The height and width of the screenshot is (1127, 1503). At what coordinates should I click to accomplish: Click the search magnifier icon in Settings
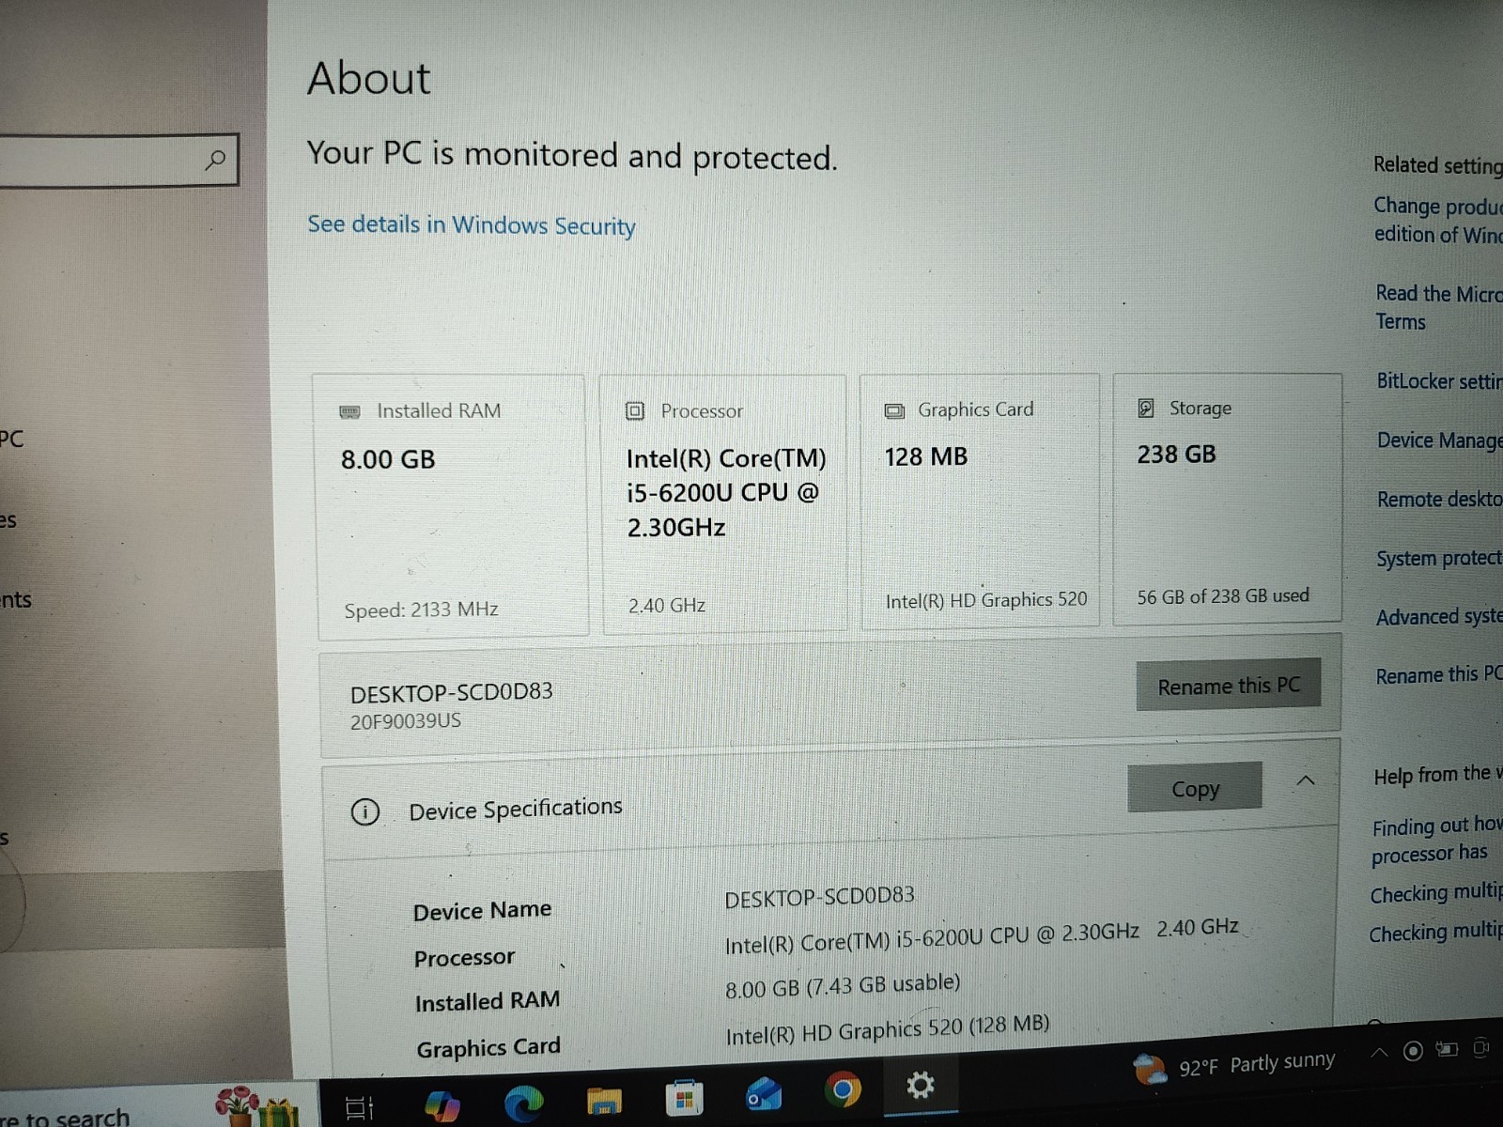215,160
